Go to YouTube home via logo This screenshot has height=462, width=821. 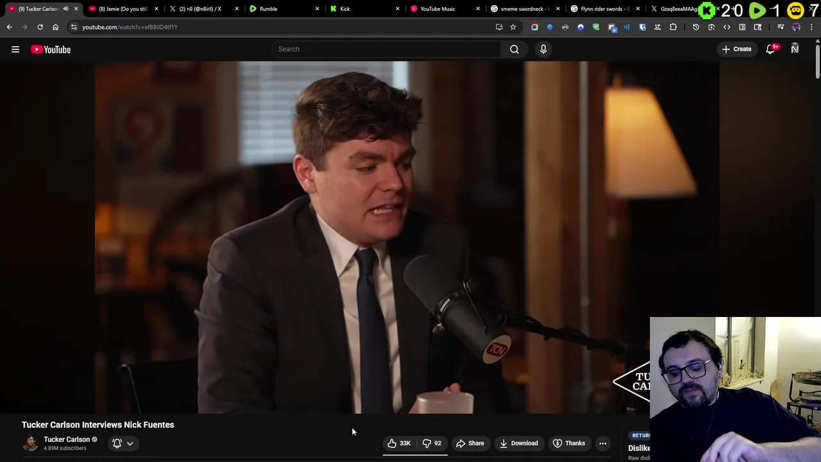(51, 49)
